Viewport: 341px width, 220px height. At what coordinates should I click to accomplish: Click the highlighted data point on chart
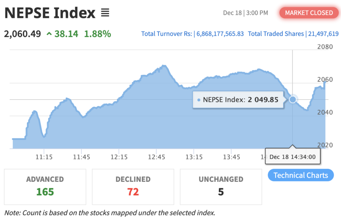293,99
